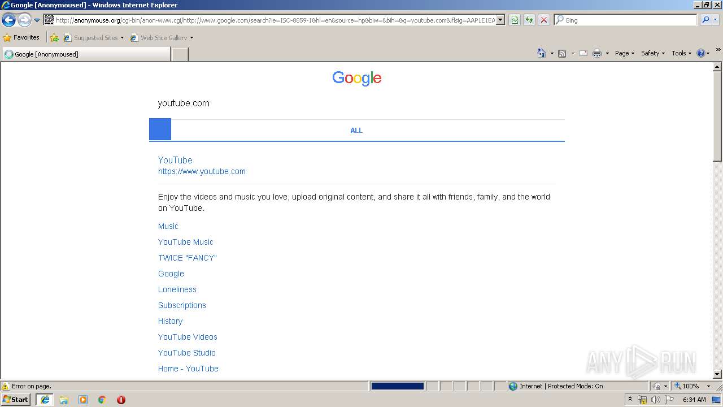Go back using the Back arrow button
The width and height of the screenshot is (723, 407).
click(x=8, y=20)
